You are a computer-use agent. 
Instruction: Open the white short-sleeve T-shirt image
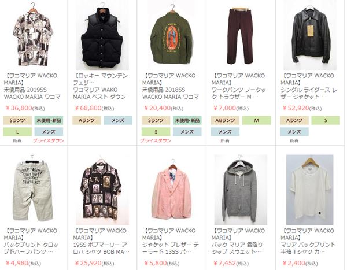point(310,190)
